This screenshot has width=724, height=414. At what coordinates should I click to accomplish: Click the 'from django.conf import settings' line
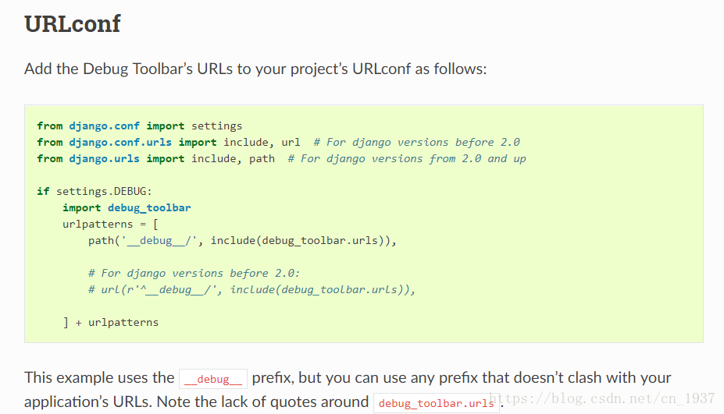pyautogui.click(x=139, y=126)
